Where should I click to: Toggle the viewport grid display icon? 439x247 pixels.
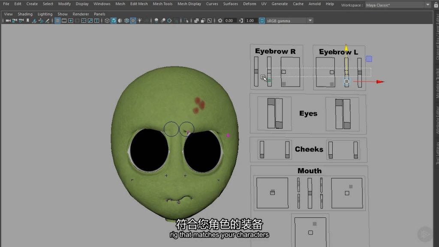point(57,21)
